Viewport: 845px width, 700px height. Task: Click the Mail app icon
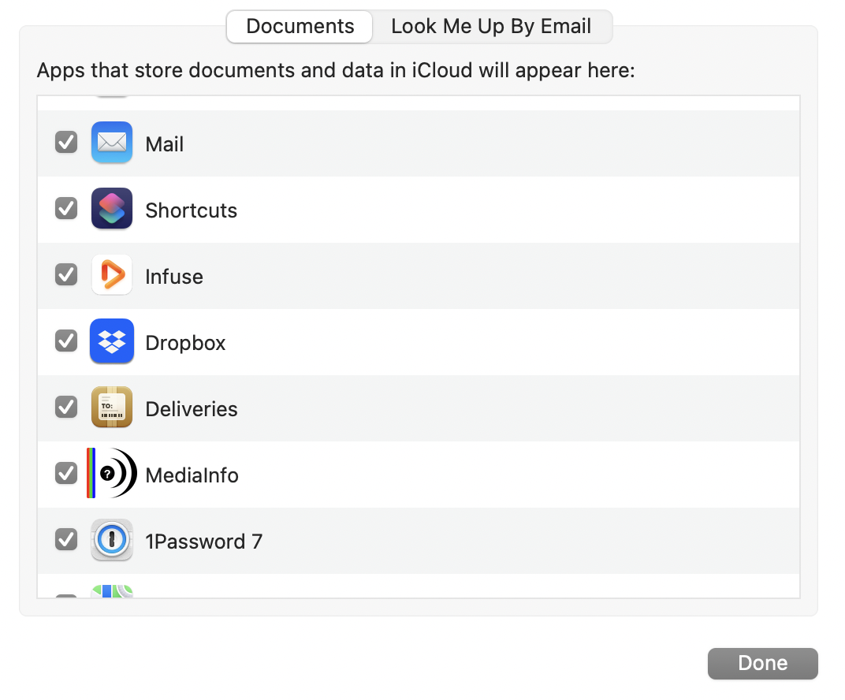pyautogui.click(x=111, y=143)
